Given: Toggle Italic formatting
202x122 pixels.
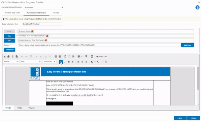Looking at the screenshot, I should (65, 62).
